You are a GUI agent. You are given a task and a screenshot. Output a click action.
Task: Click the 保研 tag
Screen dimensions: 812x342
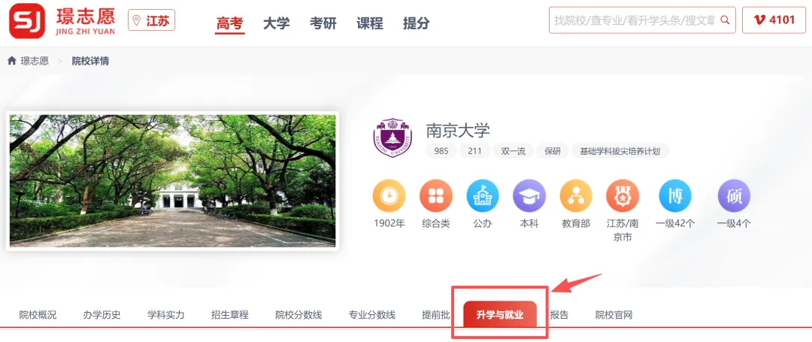tap(553, 151)
